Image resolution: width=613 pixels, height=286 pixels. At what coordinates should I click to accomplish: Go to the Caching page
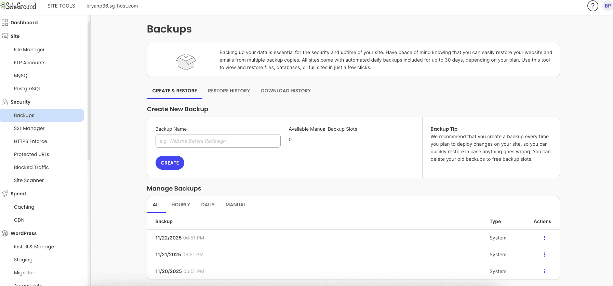(x=24, y=207)
